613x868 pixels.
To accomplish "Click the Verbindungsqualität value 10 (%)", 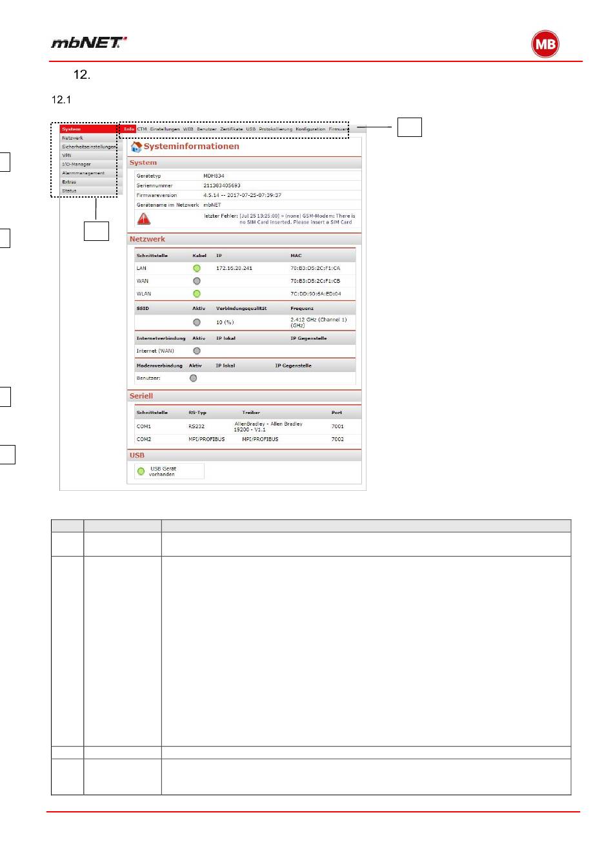I will point(225,322).
